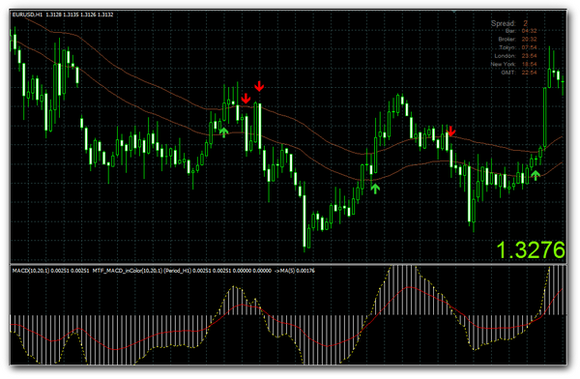The width and height of the screenshot is (580, 379).
Task: Click the topmost red down arrow signal
Action: click(x=259, y=86)
